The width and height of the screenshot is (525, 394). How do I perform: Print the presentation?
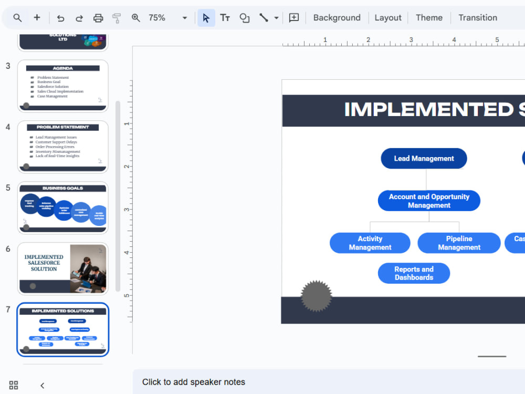pos(98,18)
